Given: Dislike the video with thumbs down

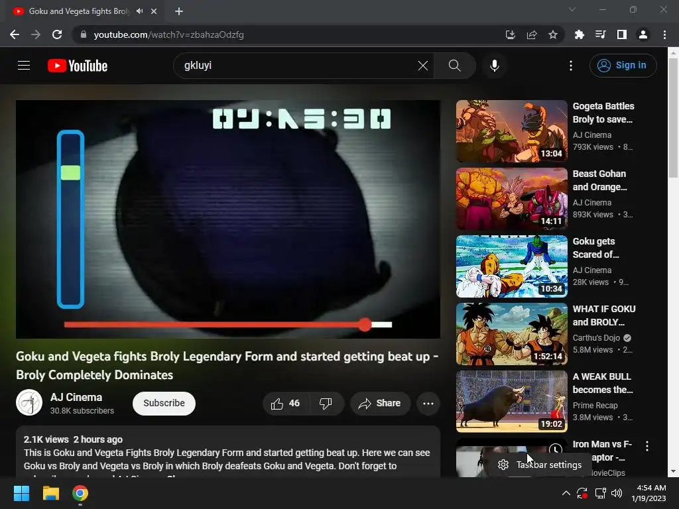Looking at the screenshot, I should point(326,404).
